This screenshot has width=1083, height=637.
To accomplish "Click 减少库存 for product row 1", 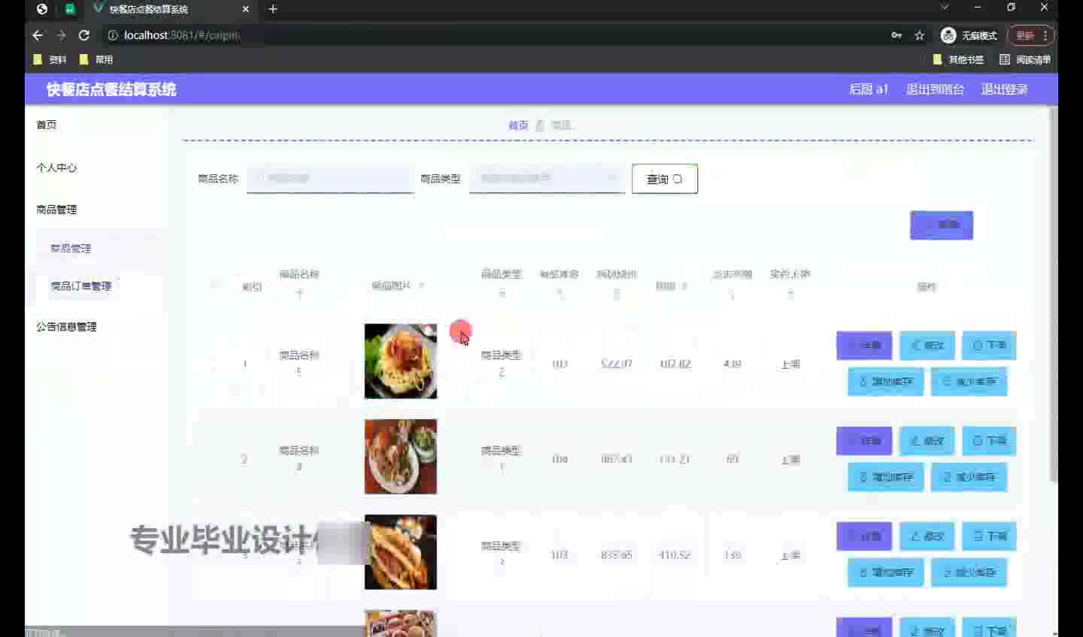I will (x=969, y=382).
